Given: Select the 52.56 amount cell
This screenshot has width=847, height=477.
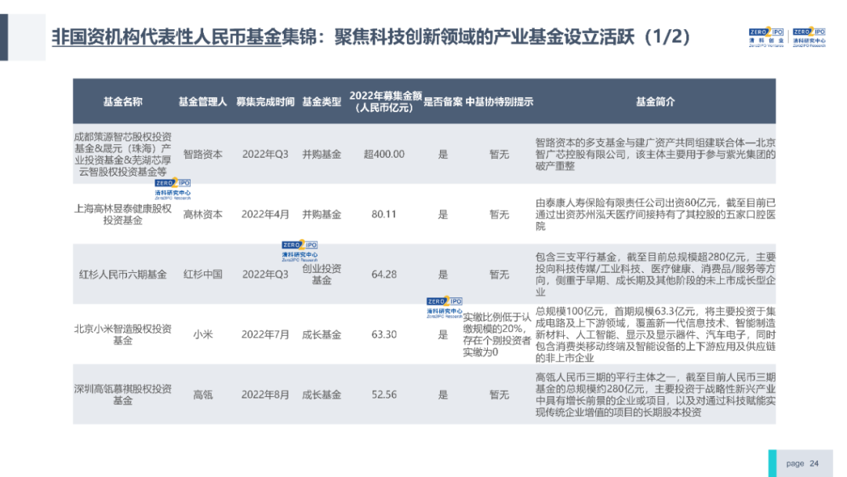Looking at the screenshot, I should click(x=384, y=395).
